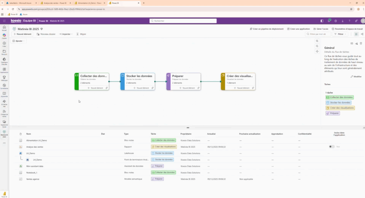Sort by the Nom column header
This screenshot has width=365, height=198.
click(29, 134)
